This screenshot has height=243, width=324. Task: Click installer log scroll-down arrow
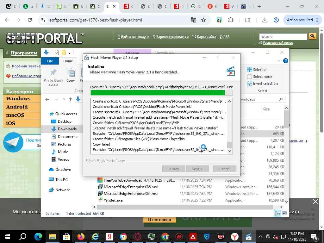(x=229, y=151)
